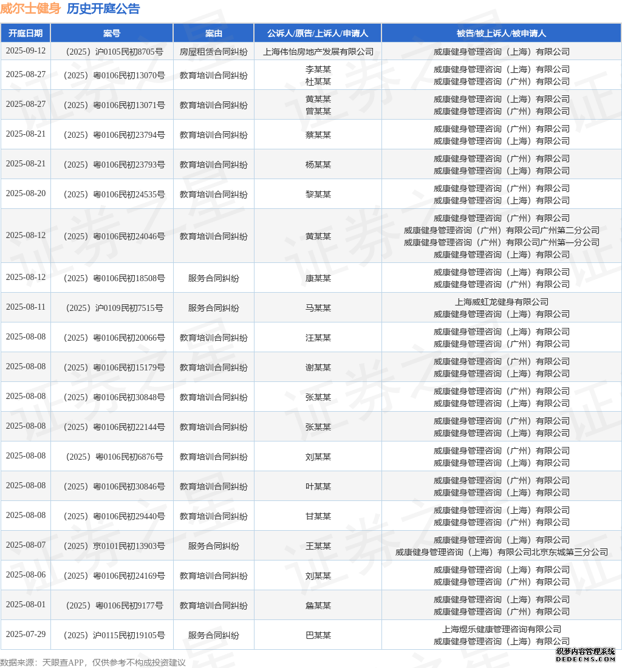Image resolution: width=622 pixels, height=668 pixels.
Task: Select case number (2025)粤0106民初24535号
Action: pyautogui.click(x=114, y=195)
